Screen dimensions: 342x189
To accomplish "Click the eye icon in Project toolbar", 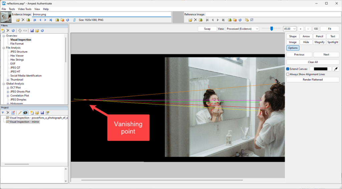I will tap(25, 113).
